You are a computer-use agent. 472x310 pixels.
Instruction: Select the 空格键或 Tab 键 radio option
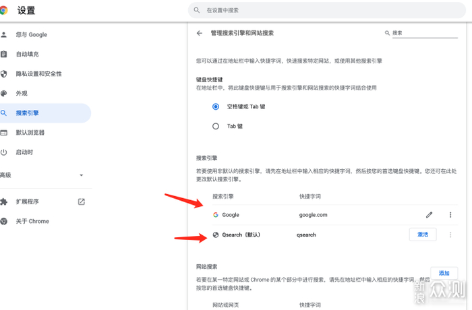(x=216, y=106)
